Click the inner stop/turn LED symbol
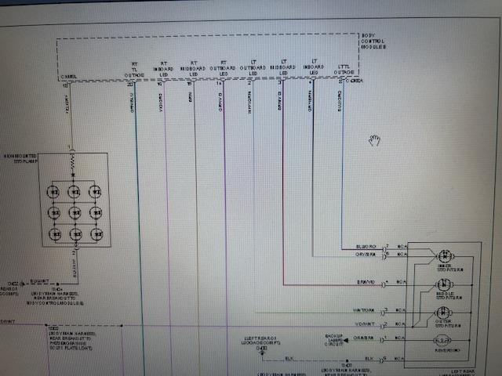 (445, 256)
